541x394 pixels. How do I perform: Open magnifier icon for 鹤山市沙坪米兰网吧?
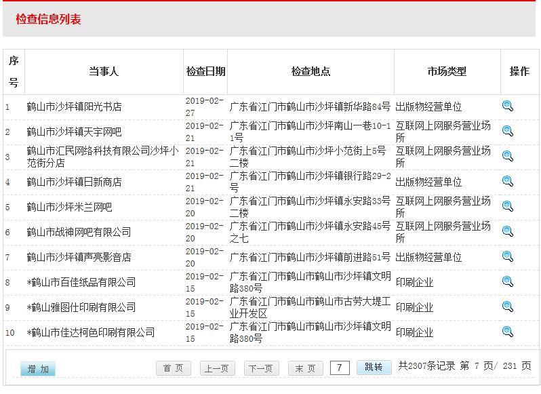point(507,206)
